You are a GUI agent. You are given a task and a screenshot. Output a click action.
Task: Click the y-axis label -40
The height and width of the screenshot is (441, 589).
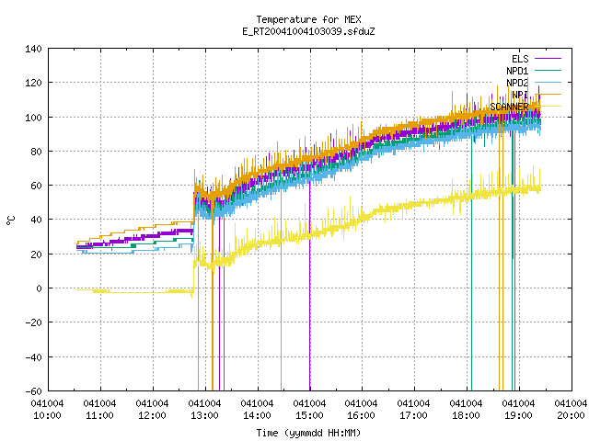click(33, 357)
